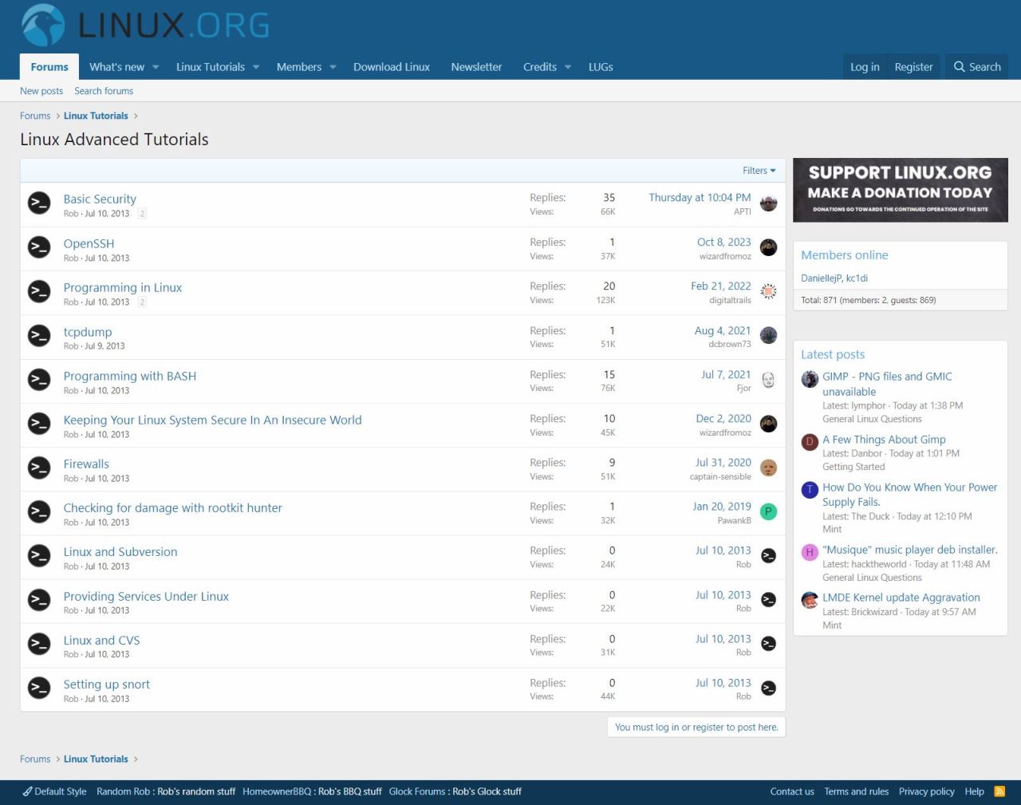Click Linux Tutorials in top breadcrumb

click(x=96, y=116)
